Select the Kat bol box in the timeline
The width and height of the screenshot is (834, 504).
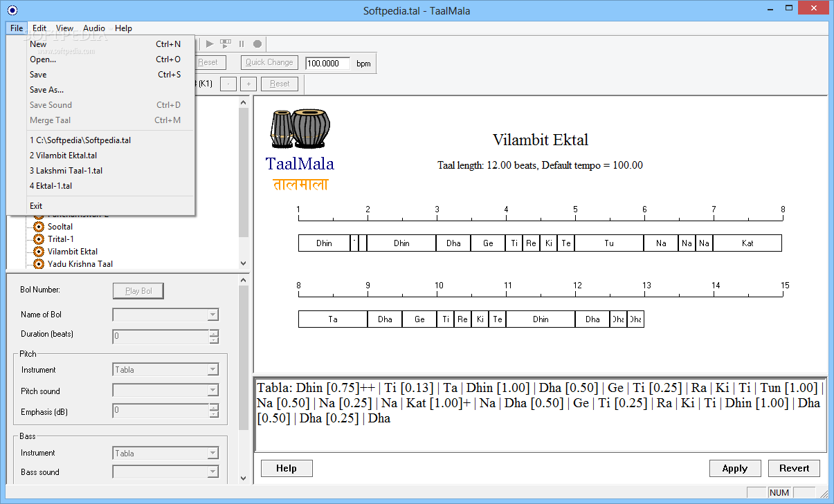747,243
